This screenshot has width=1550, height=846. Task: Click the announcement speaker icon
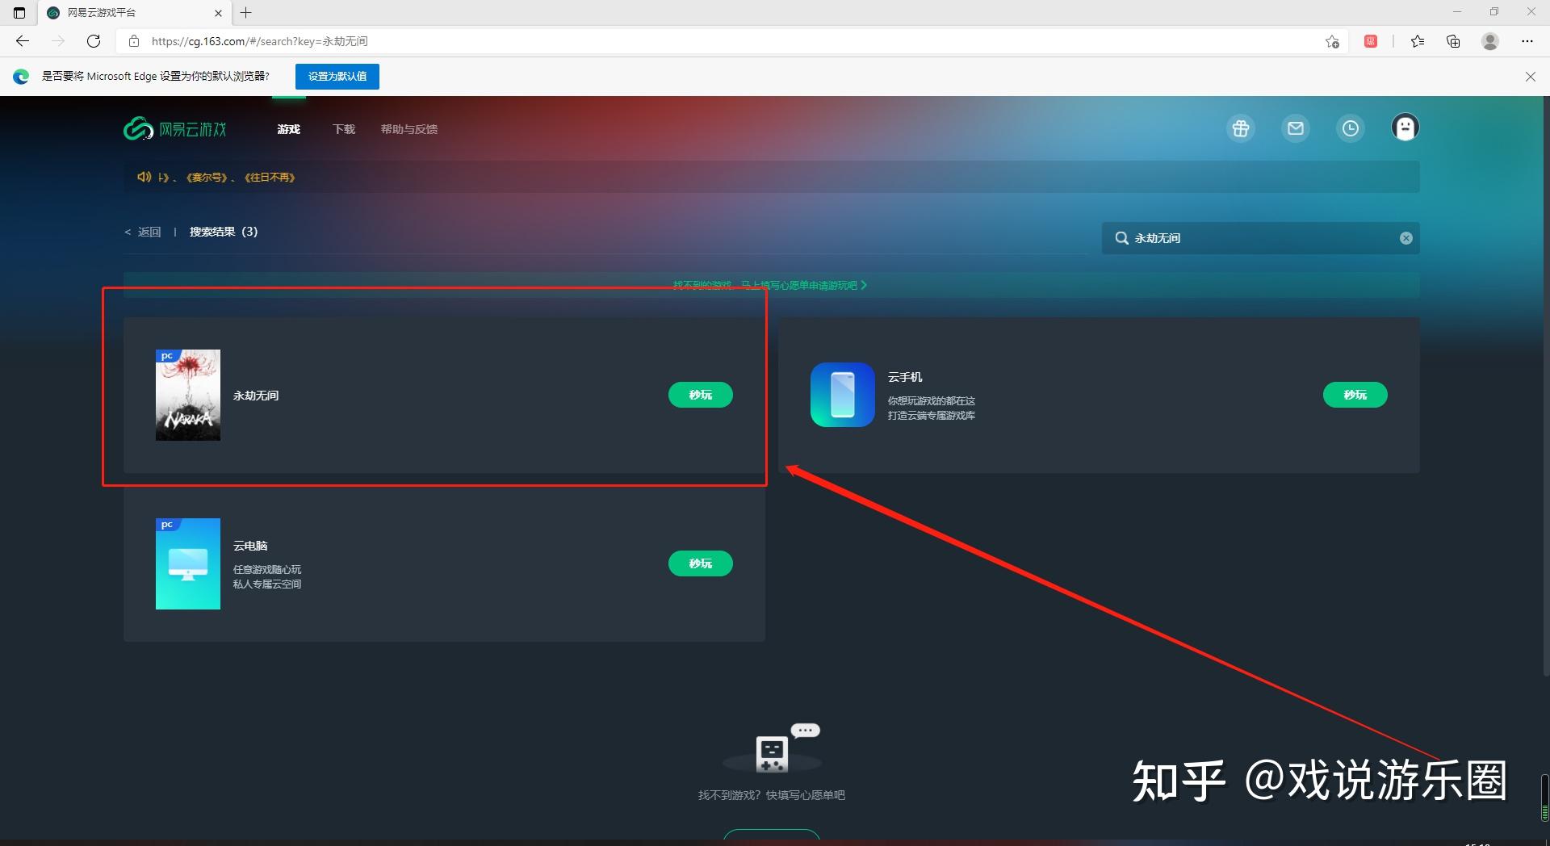click(x=144, y=177)
